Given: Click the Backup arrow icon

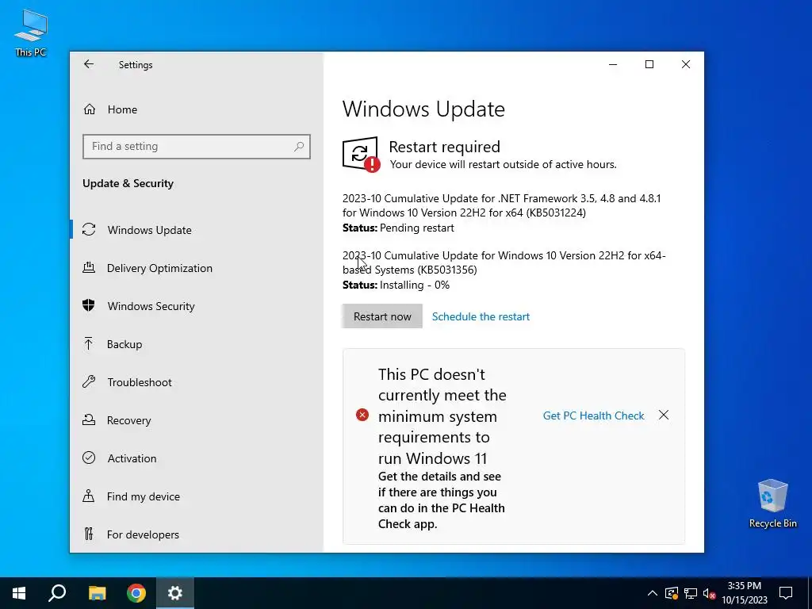Looking at the screenshot, I should point(89,344).
